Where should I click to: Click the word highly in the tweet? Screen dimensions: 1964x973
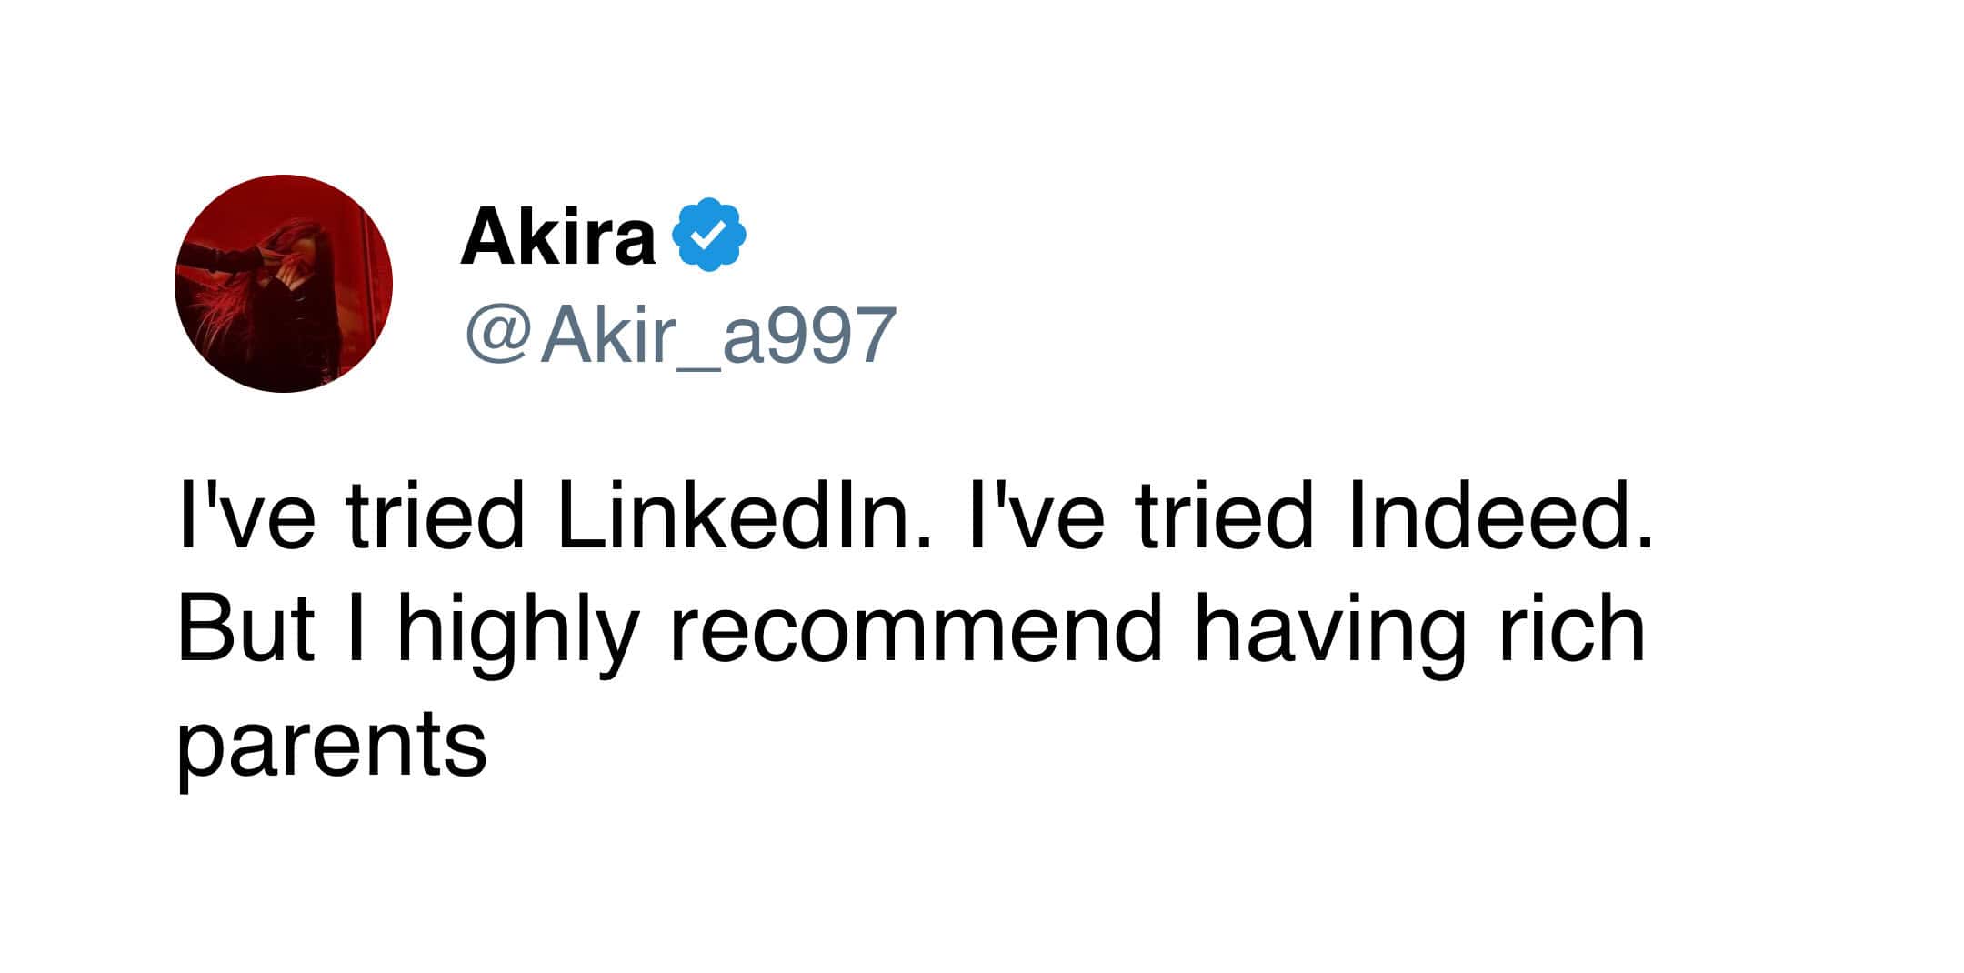coord(516,631)
